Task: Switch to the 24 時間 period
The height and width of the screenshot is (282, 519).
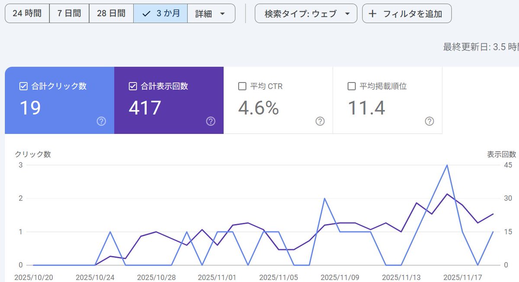Action: tap(27, 13)
